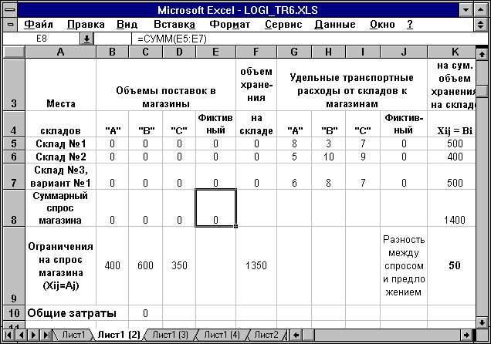Open the ? help menu
491x344 pixels.
click(x=410, y=25)
